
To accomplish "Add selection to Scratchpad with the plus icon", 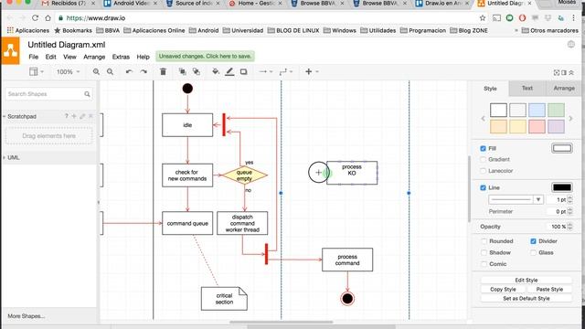I will click(74, 116).
